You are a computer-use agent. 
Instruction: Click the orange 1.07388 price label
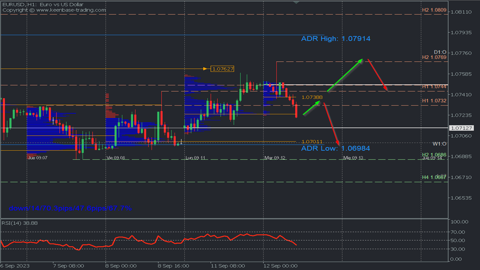(x=312, y=97)
